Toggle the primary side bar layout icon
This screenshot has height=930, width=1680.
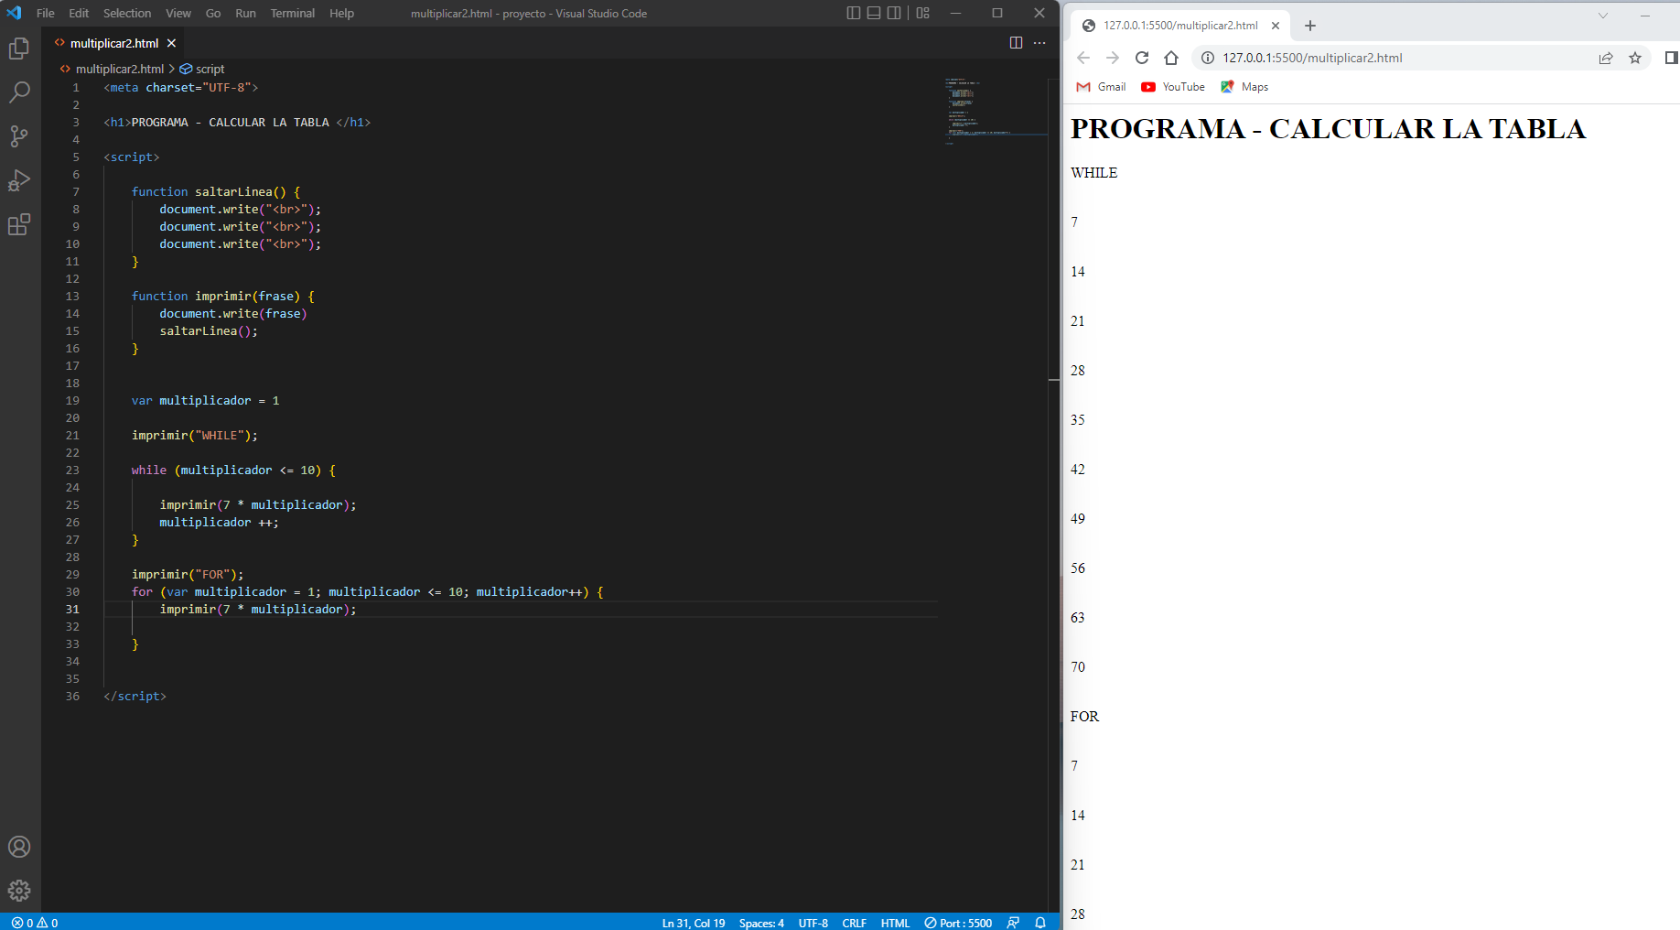click(x=854, y=13)
